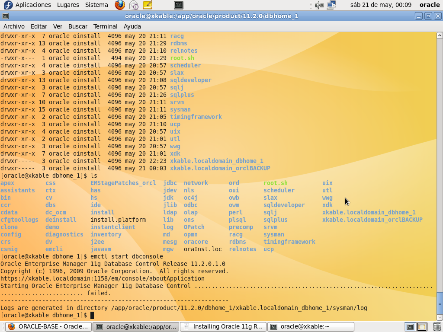The image size is (443, 332).
Task: Open the yellow sticky notes launcher
Action: pos(147,5)
